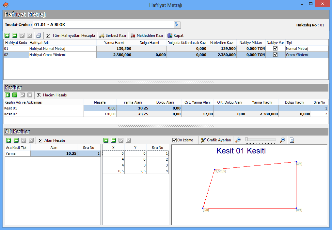Open the İmalat Grubu tree selector
The width and height of the screenshot is (332, 230).
point(177,25)
